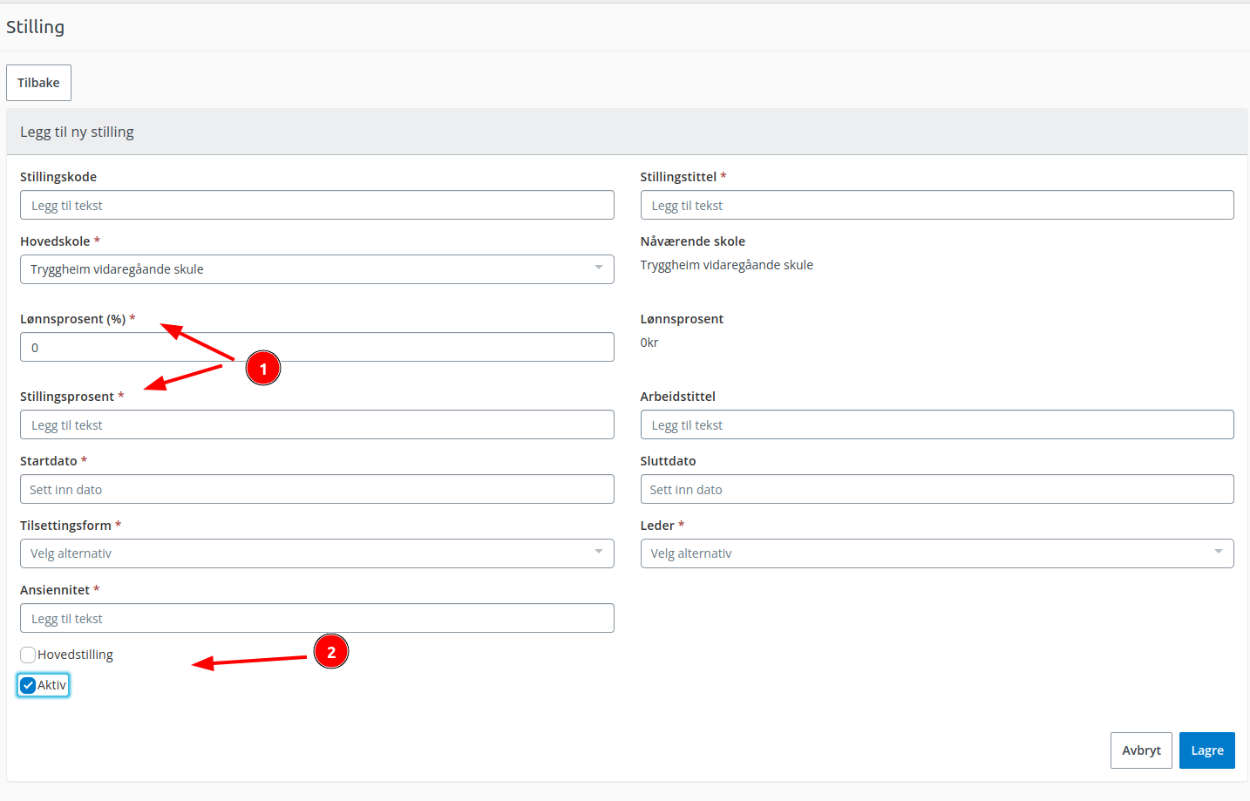Click the 'Leder' label
Viewport: 1250px width, 801px height.
pos(657,526)
